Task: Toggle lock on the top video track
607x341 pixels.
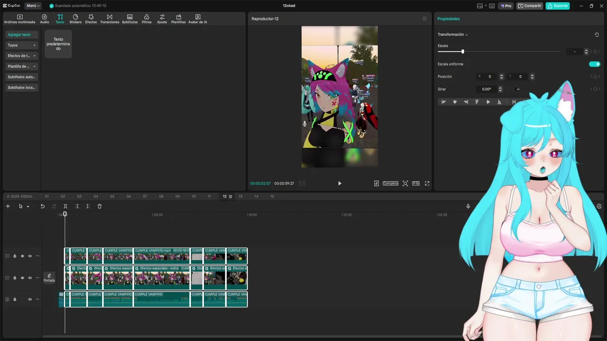Action: (x=15, y=256)
